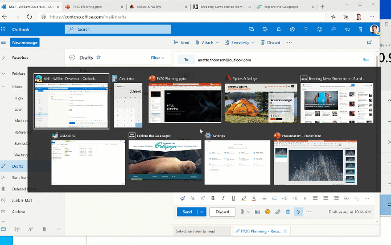The image size is (391, 245).
Task: Open the flag icon in Outlook header
Action: point(333,30)
